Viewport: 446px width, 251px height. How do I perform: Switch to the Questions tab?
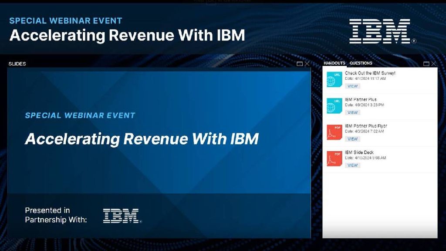[360, 63]
